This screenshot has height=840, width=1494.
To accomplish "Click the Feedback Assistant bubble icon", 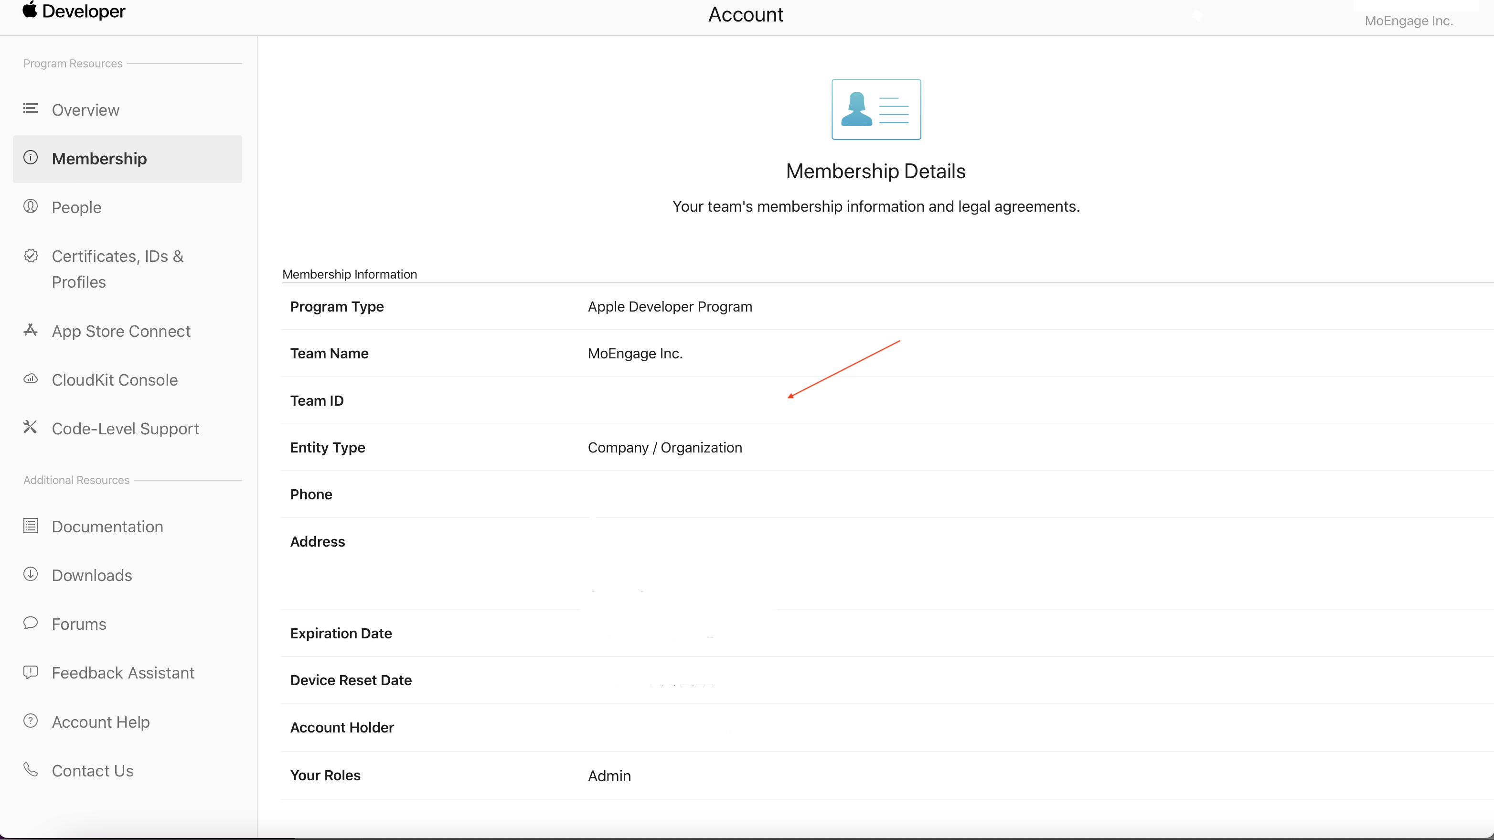I will [30, 672].
